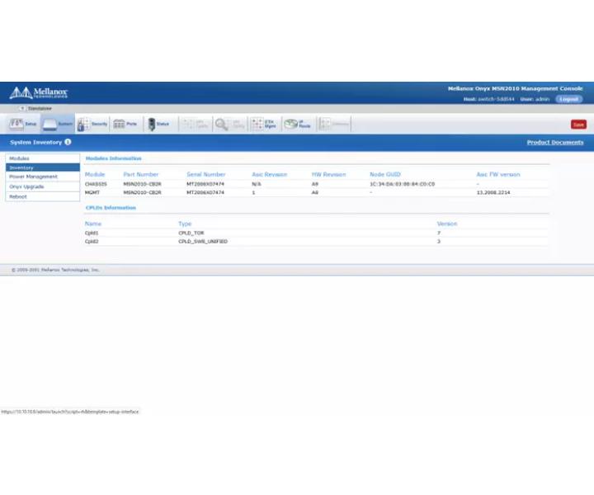
Task: Click the Serial Number column header
Action: pos(206,174)
